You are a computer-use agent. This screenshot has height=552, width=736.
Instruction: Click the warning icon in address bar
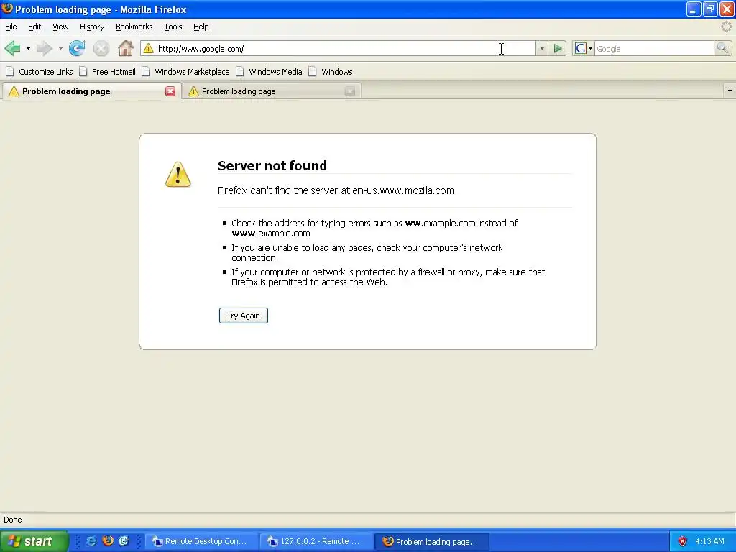click(148, 48)
